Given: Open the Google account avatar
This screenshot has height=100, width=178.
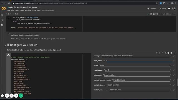Looking at the screenshot, I should 174,9.
